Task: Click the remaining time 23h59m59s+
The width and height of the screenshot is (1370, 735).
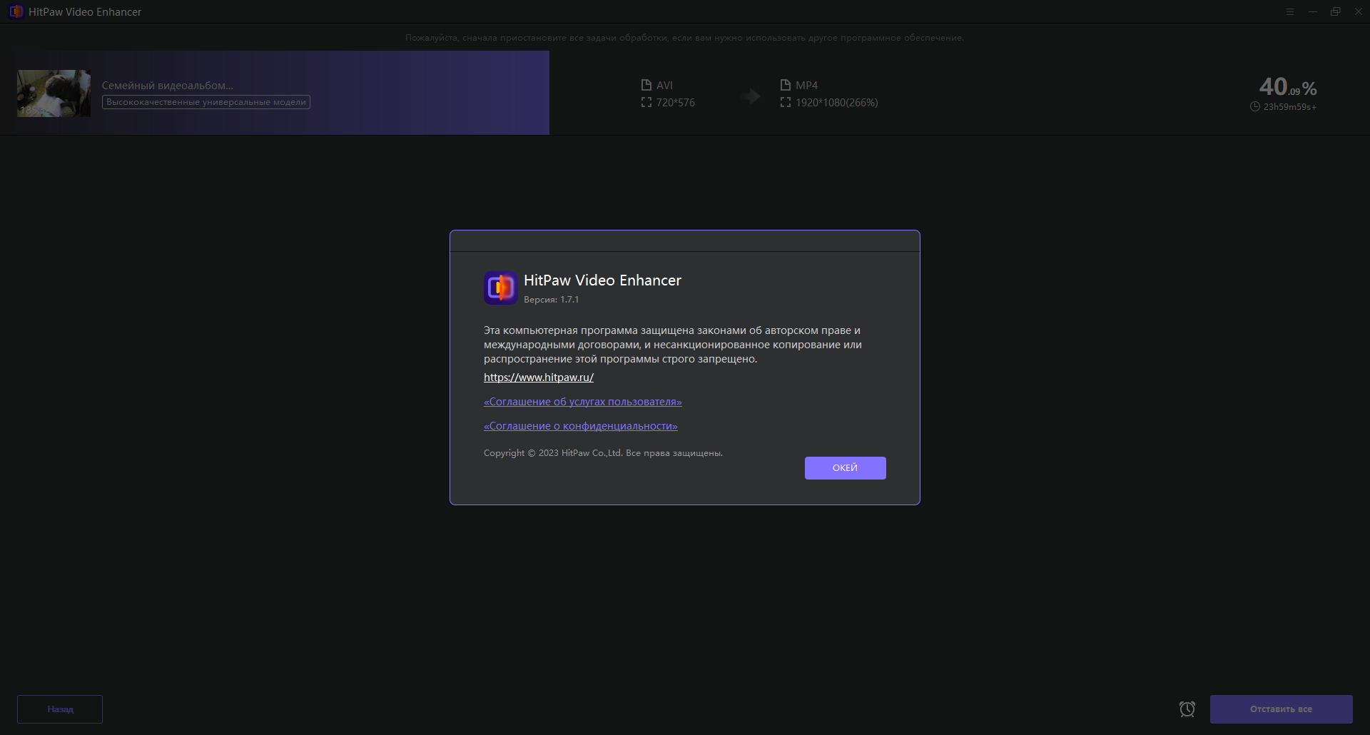Action: (1290, 107)
